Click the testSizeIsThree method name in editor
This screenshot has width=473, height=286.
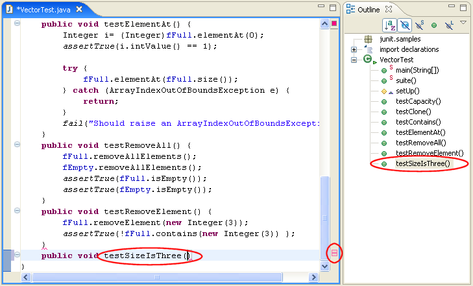142,256
